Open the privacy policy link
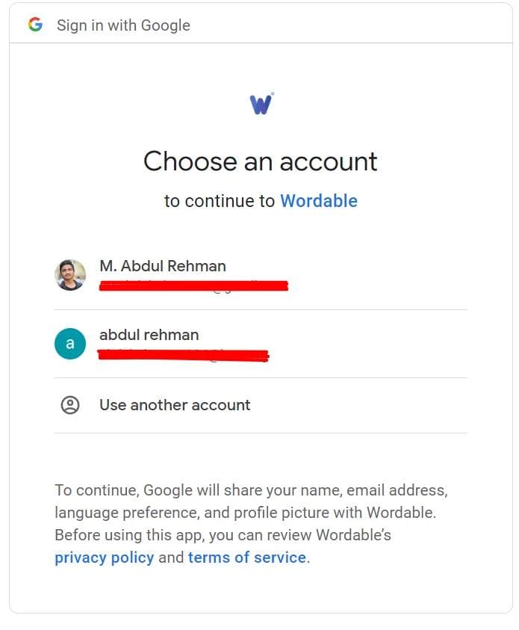The height and width of the screenshot is (630, 519). click(x=104, y=558)
